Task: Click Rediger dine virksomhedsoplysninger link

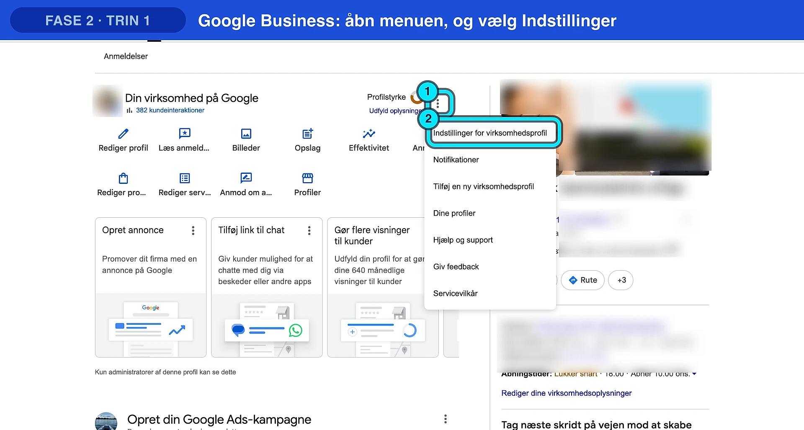Action: [x=566, y=393]
